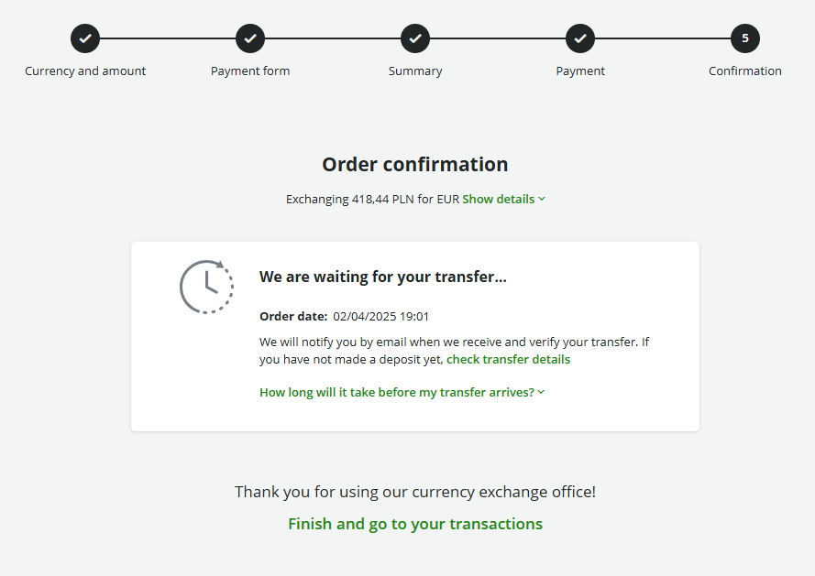Expand 'How long will it take' question
The height and width of the screenshot is (576, 815).
pyautogui.click(x=396, y=392)
